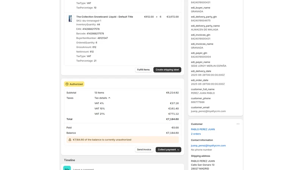
Task: Select the edi_order_date value
Action: [208, 84]
